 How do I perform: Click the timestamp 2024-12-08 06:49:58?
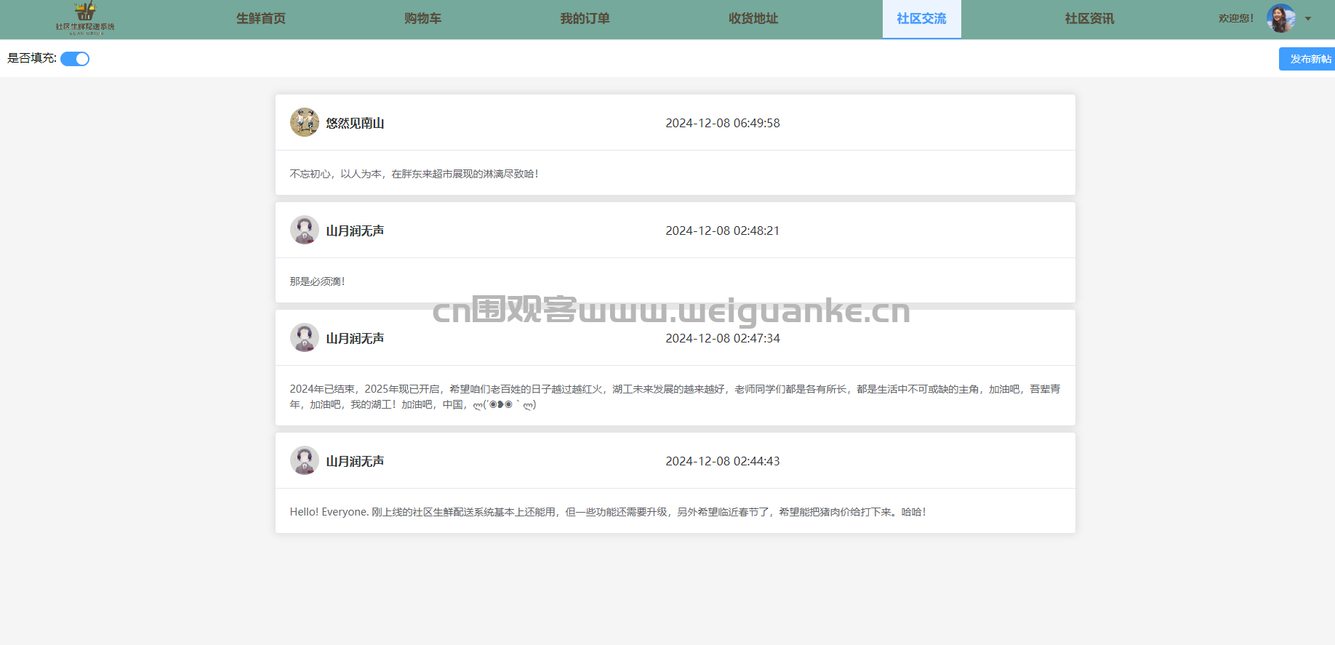[x=722, y=124]
